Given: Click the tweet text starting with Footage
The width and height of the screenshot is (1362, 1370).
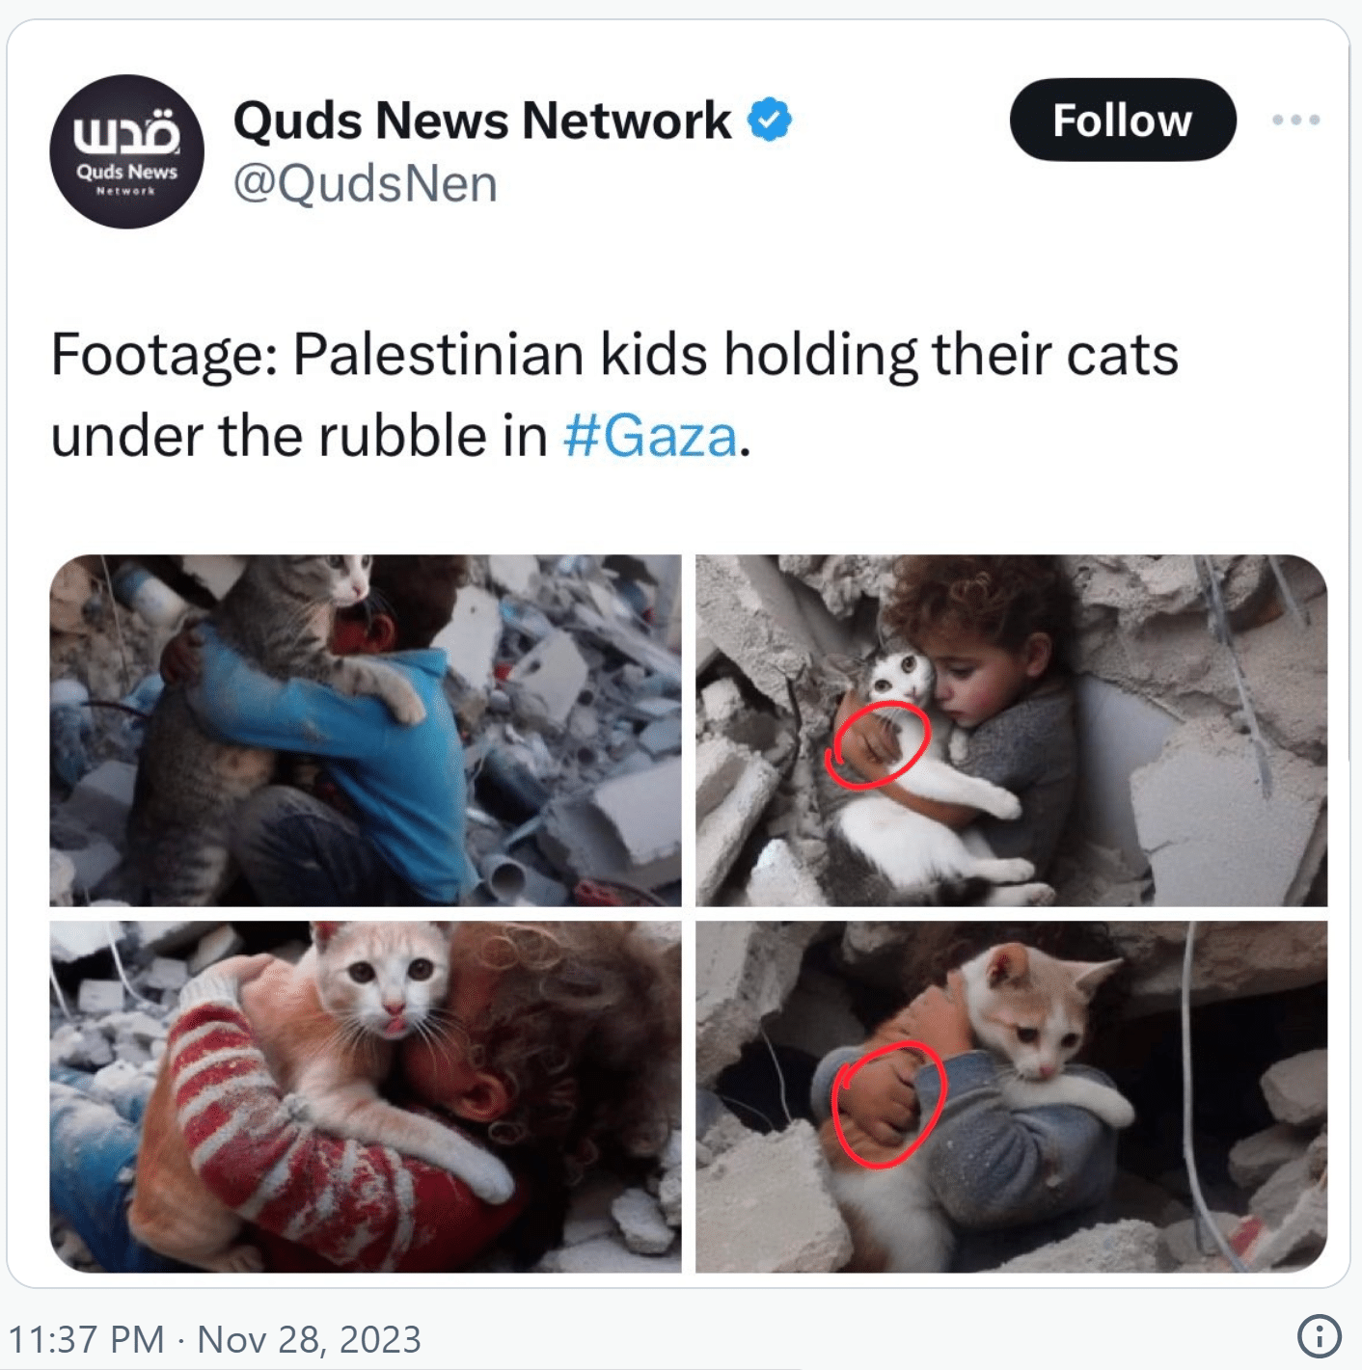Looking at the screenshot, I should point(614,394).
